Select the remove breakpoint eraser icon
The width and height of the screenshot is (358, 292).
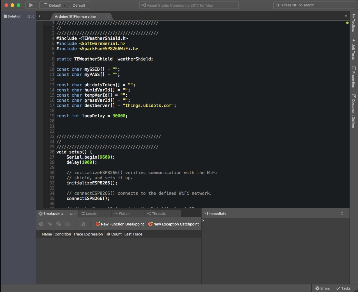tap(50, 224)
